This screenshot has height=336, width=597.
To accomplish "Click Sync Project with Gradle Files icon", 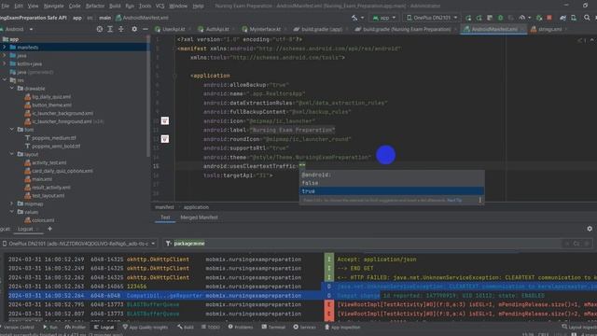I will click(x=562, y=18).
